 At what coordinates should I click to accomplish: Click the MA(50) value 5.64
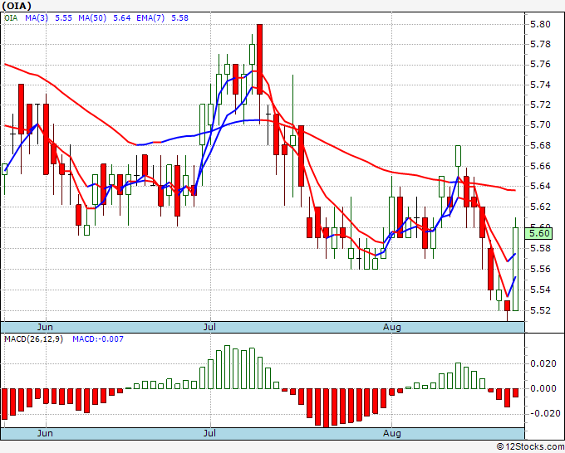click(122, 18)
